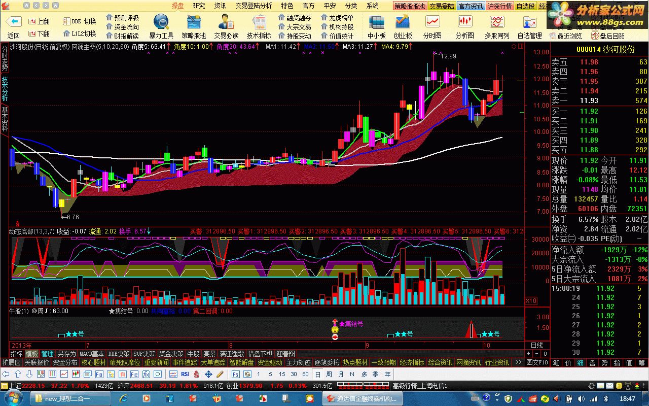Open the 通达信金融终端 taskbar item
Screen dimensions: 649x406
click(362, 398)
